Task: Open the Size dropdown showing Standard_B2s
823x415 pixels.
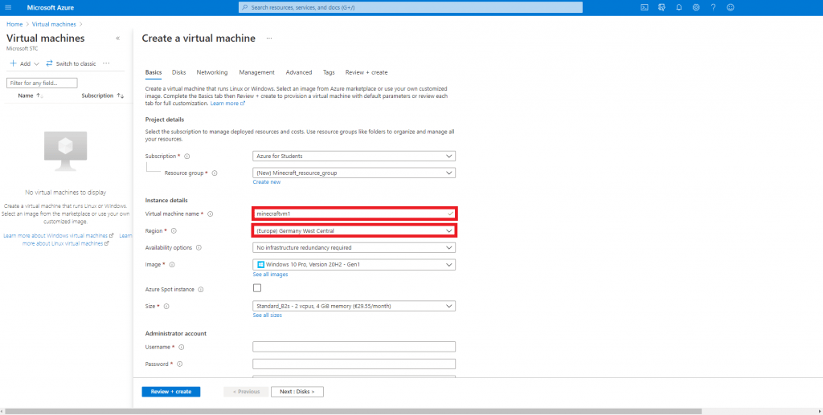Action: (354, 306)
